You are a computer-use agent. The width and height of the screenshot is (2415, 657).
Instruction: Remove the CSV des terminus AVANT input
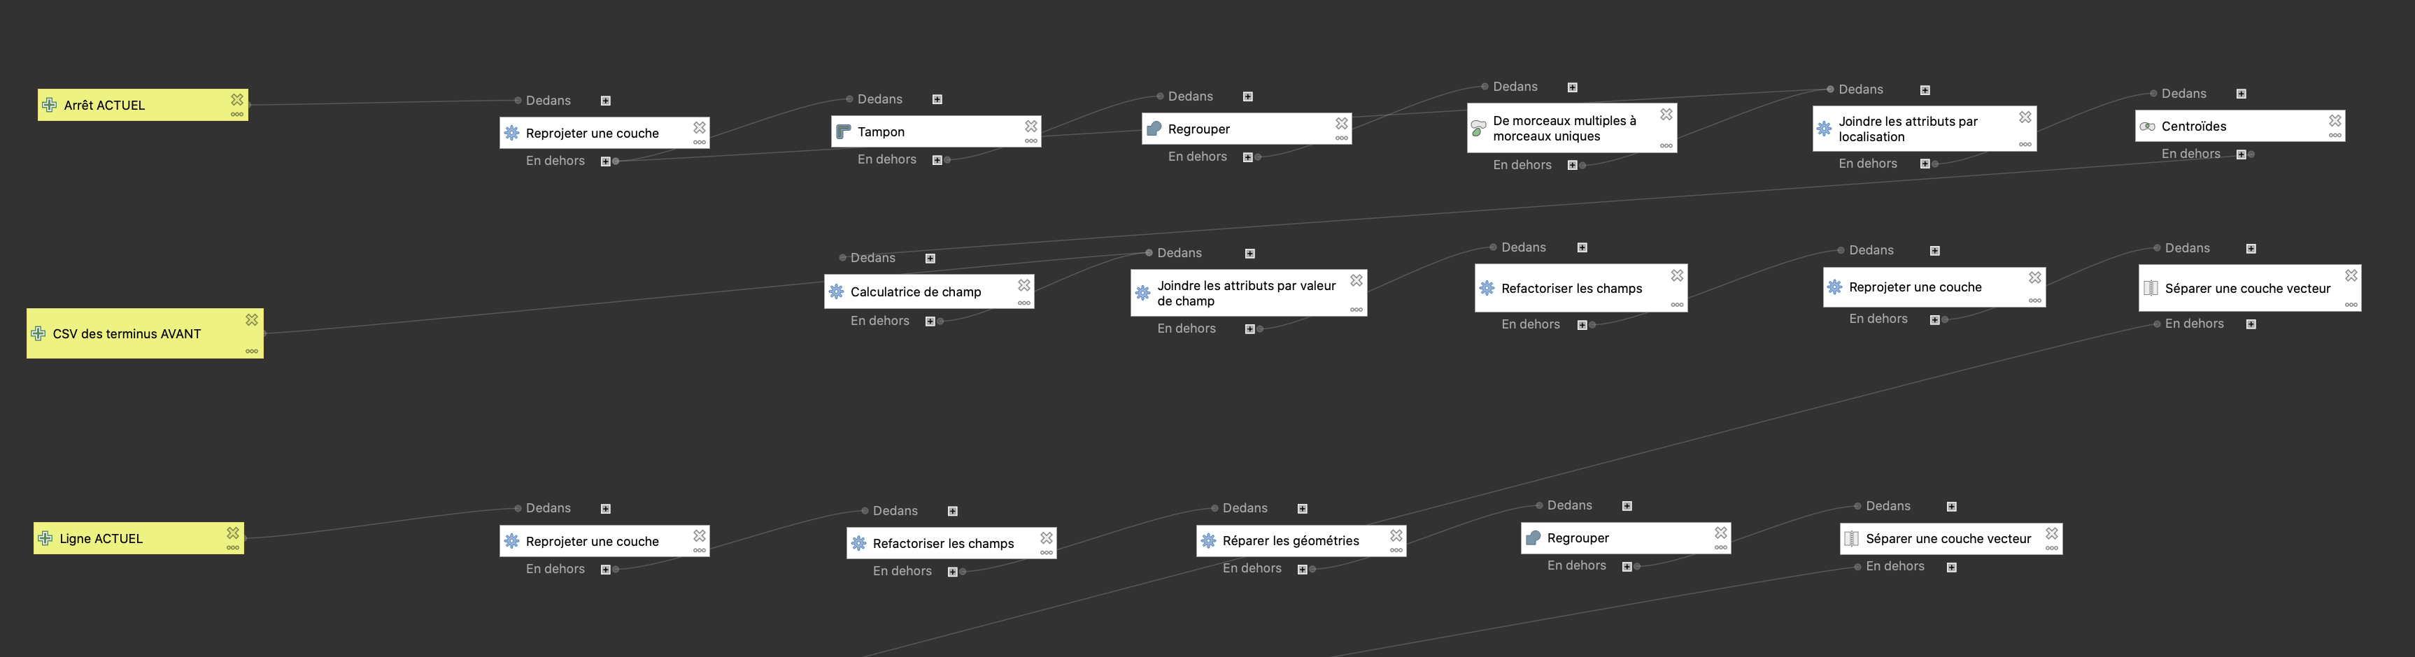click(251, 319)
